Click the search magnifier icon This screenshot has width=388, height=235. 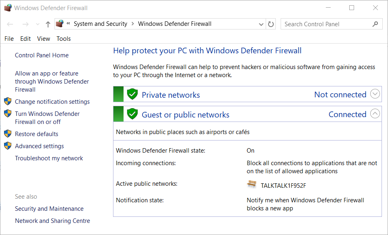point(375,24)
